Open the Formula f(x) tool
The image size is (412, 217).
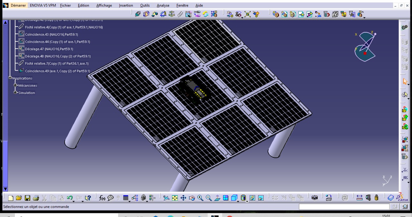point(102,198)
